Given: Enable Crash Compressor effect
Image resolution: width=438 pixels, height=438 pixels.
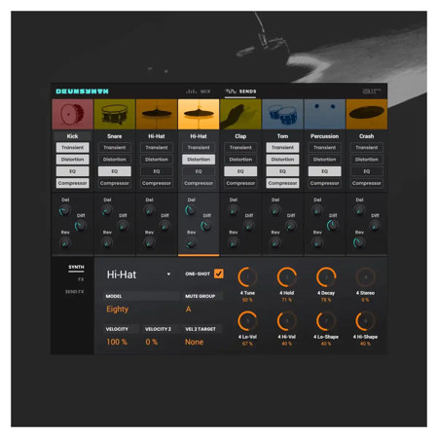Looking at the screenshot, I should coord(367,183).
